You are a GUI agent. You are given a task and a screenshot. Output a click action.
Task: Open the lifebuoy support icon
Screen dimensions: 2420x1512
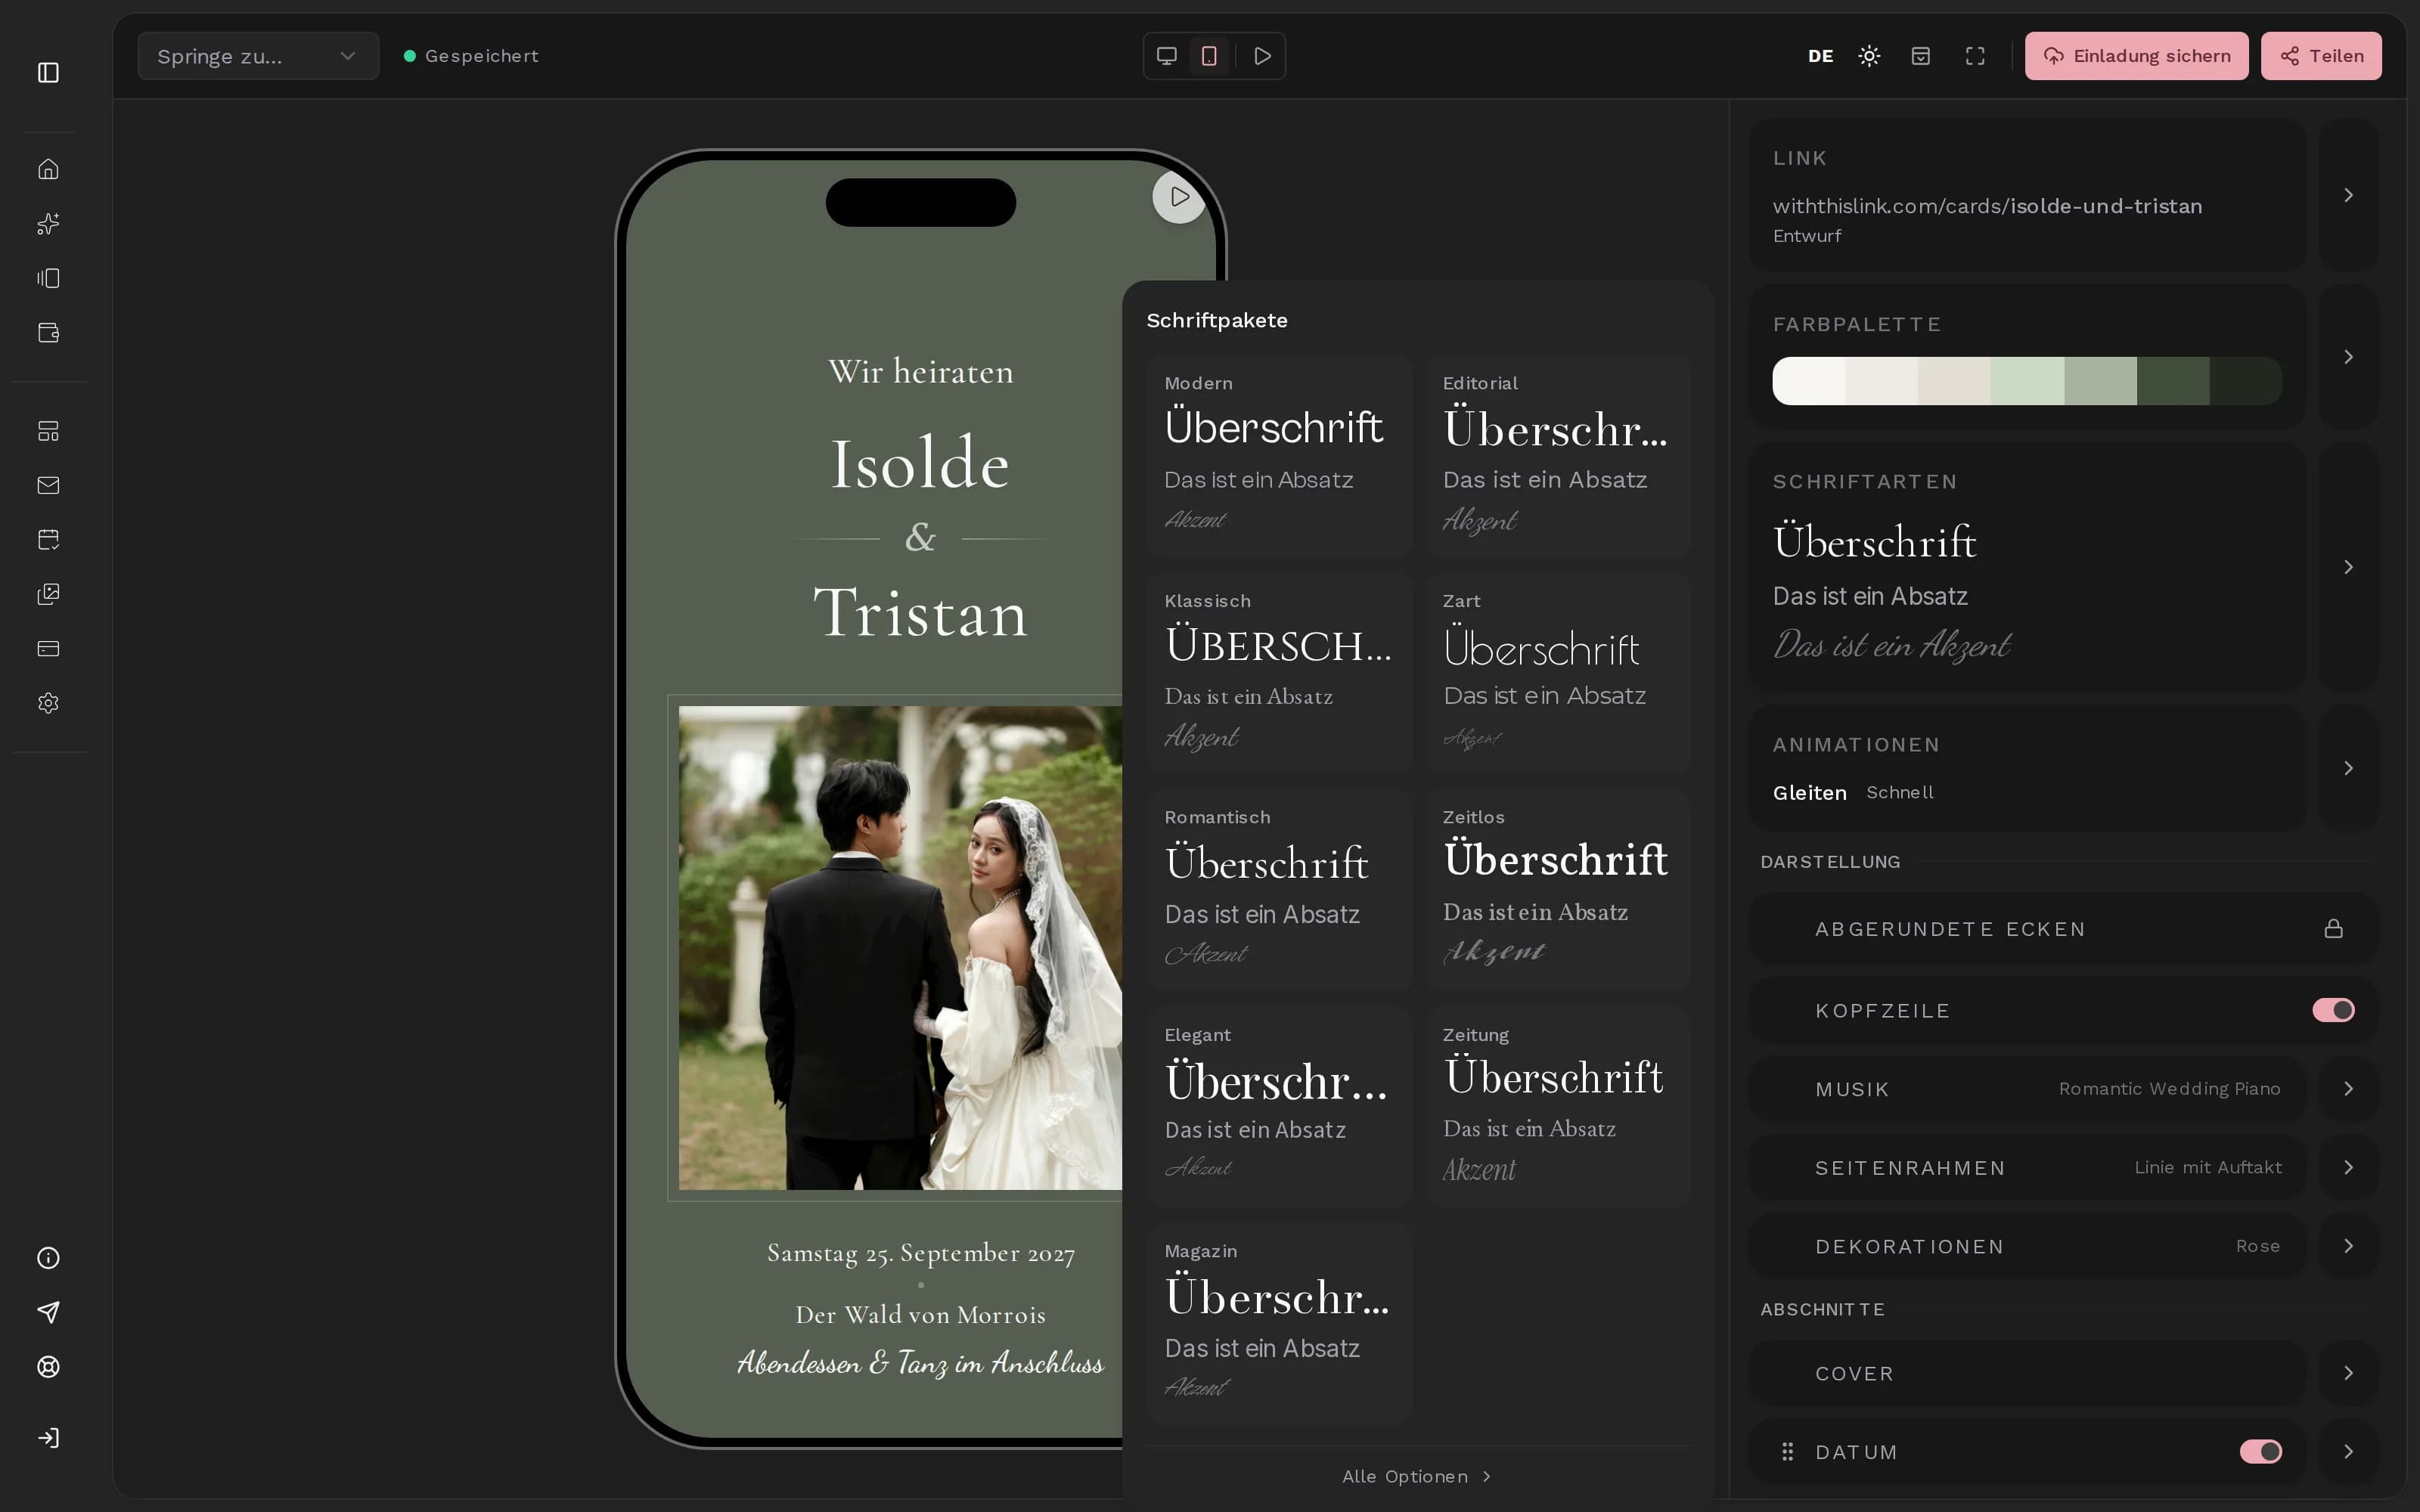[x=48, y=1367]
